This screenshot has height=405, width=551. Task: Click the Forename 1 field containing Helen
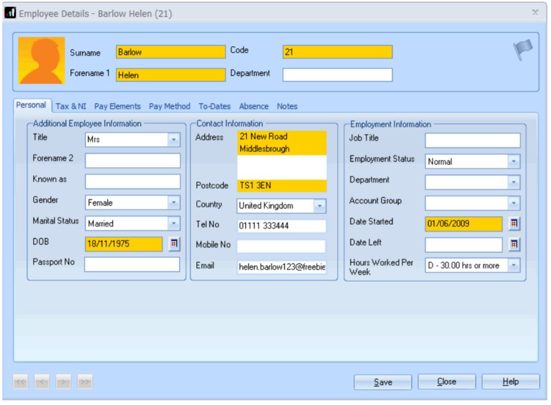point(171,75)
